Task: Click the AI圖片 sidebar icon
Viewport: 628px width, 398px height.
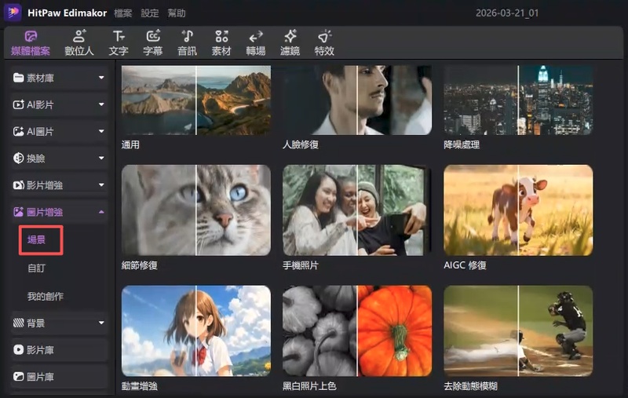Action: tap(18, 131)
